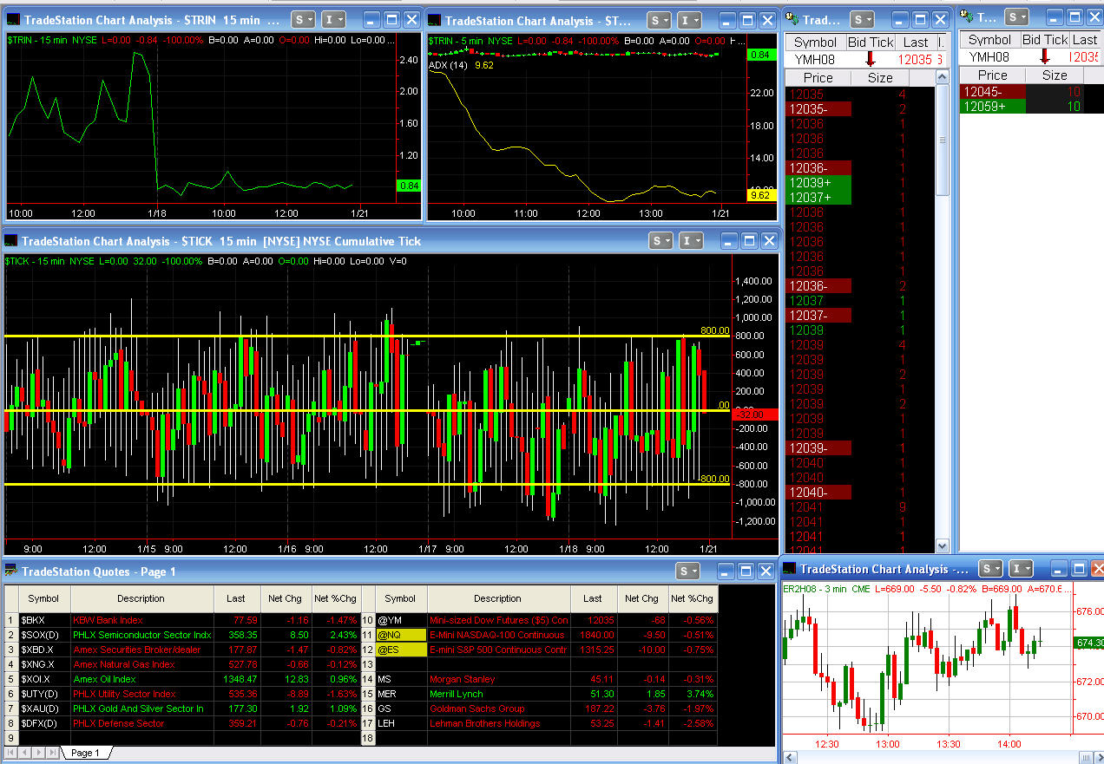Click the left Net %Chg column header in Quotes
This screenshot has width=1104, height=764.
335,598
